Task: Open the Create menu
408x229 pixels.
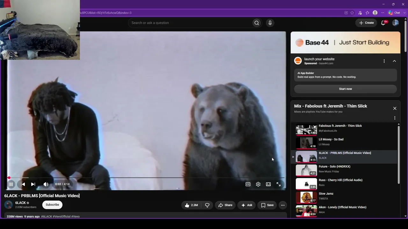Action: click(366, 23)
